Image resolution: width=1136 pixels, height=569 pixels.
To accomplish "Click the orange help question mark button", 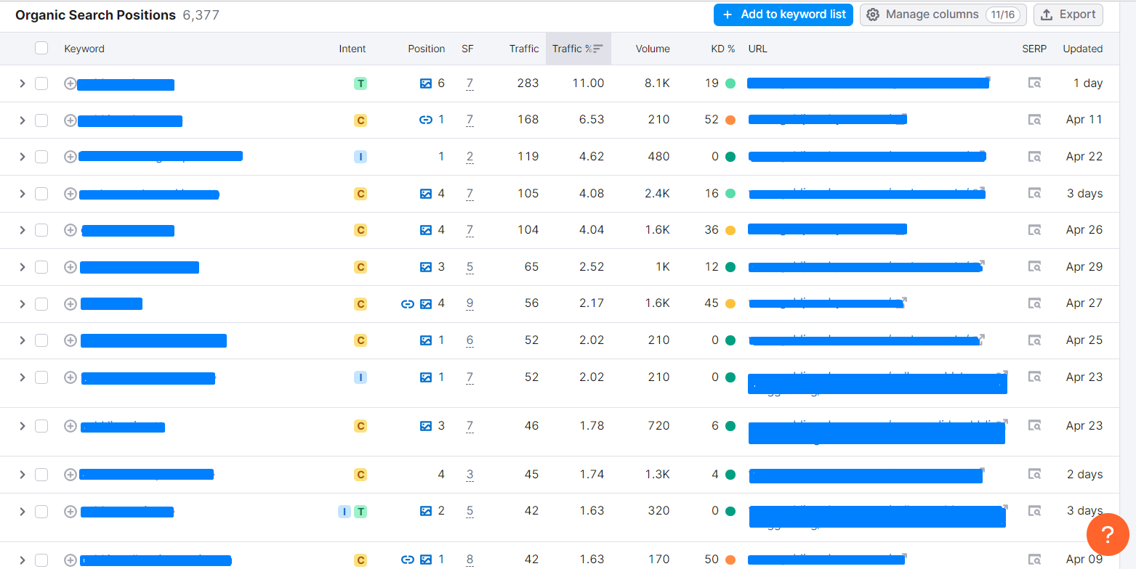I will [1108, 535].
